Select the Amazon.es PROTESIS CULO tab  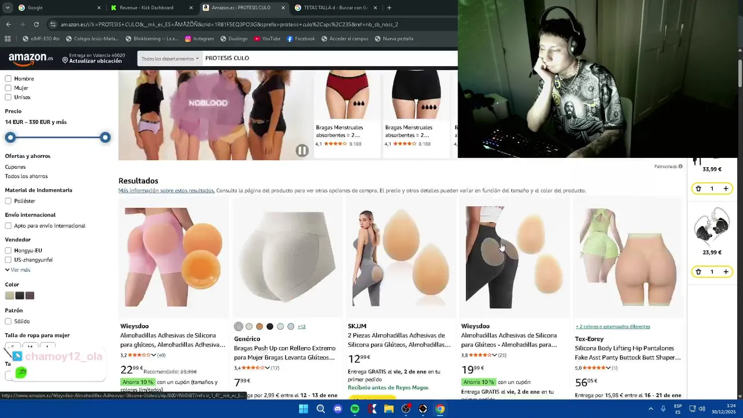coord(244,8)
